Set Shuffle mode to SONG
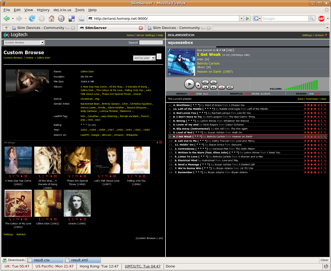The image size is (331, 271). 256,94
